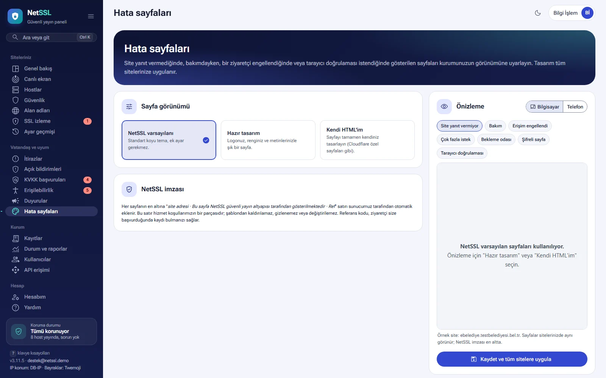Open Kullanıcılar menu item
Screen dimensions: 606x378
tap(52, 259)
